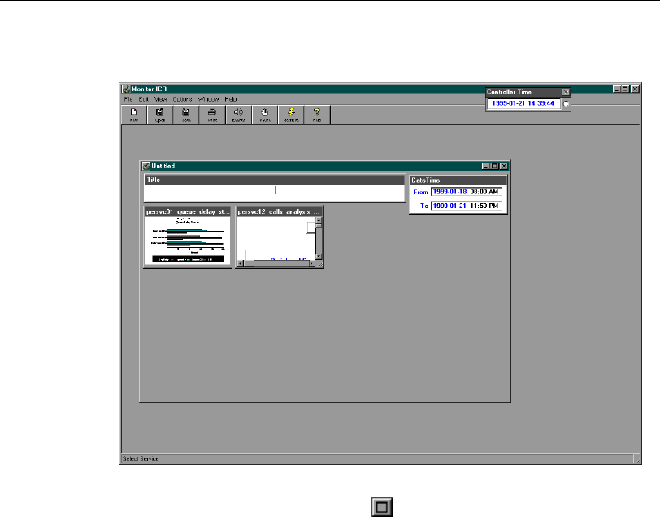Screen dimensions: 660x517
Task: Minimize the Untitled child window
Action: (486, 166)
